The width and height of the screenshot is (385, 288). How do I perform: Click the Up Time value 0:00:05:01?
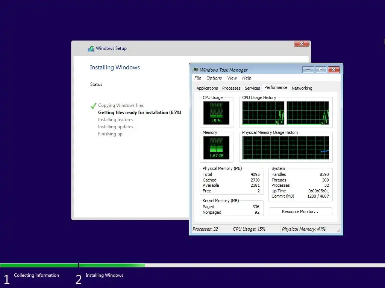click(318, 191)
